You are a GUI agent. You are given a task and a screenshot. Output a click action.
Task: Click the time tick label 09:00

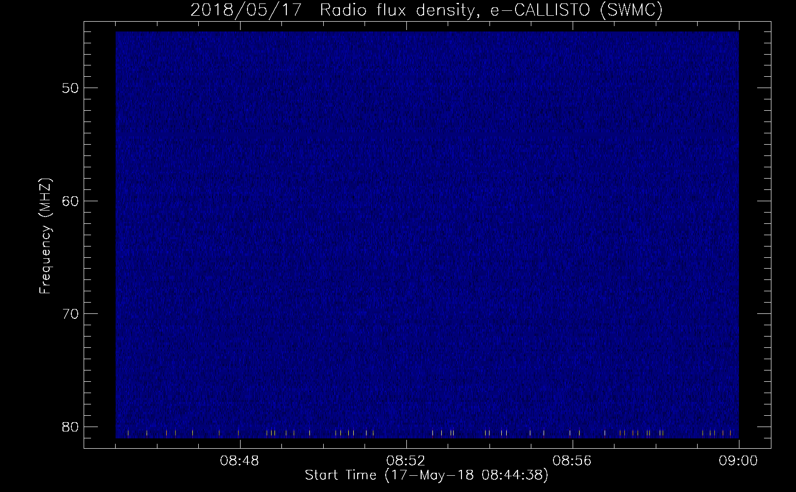[x=738, y=461]
